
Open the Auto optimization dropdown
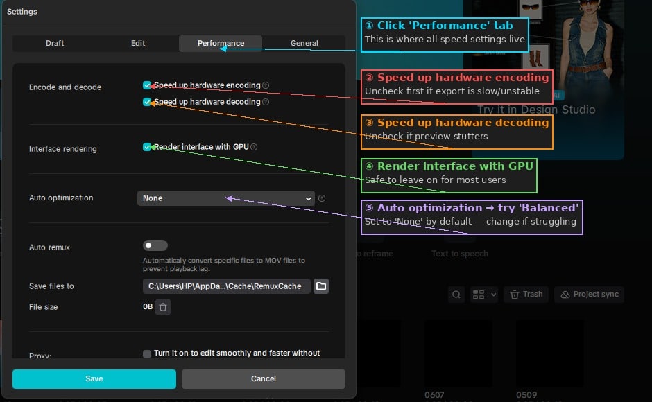pos(226,198)
